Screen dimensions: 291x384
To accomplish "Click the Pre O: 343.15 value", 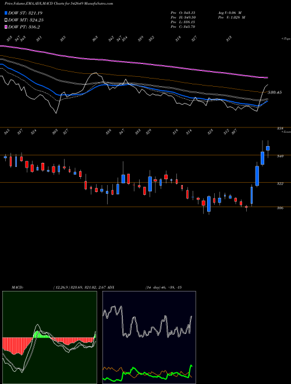I will 183,13.
